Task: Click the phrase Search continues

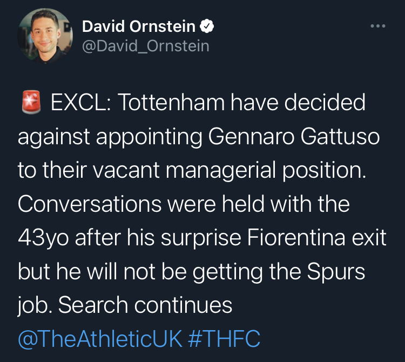Action: 145,306
